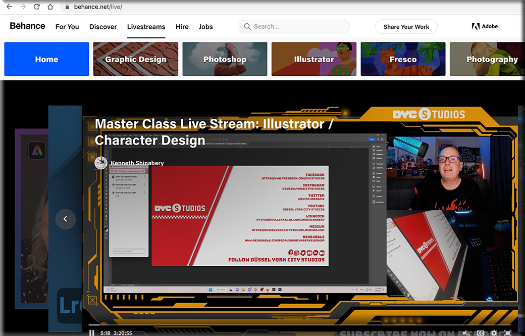Unmute the video audio

pyautogui.click(x=466, y=333)
